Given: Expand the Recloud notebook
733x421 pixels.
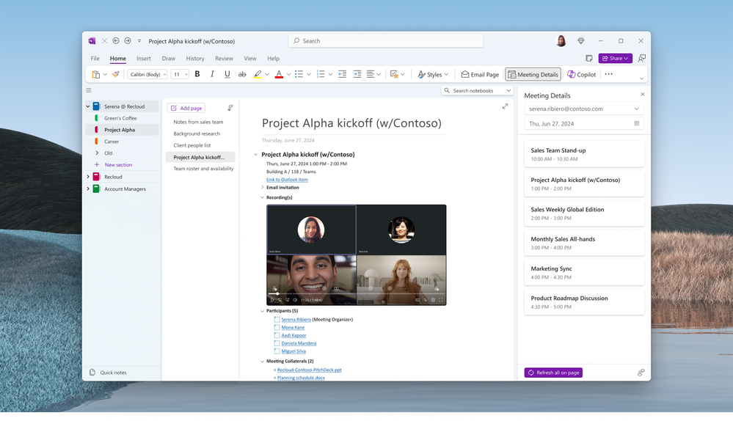Looking at the screenshot, I should pyautogui.click(x=88, y=177).
